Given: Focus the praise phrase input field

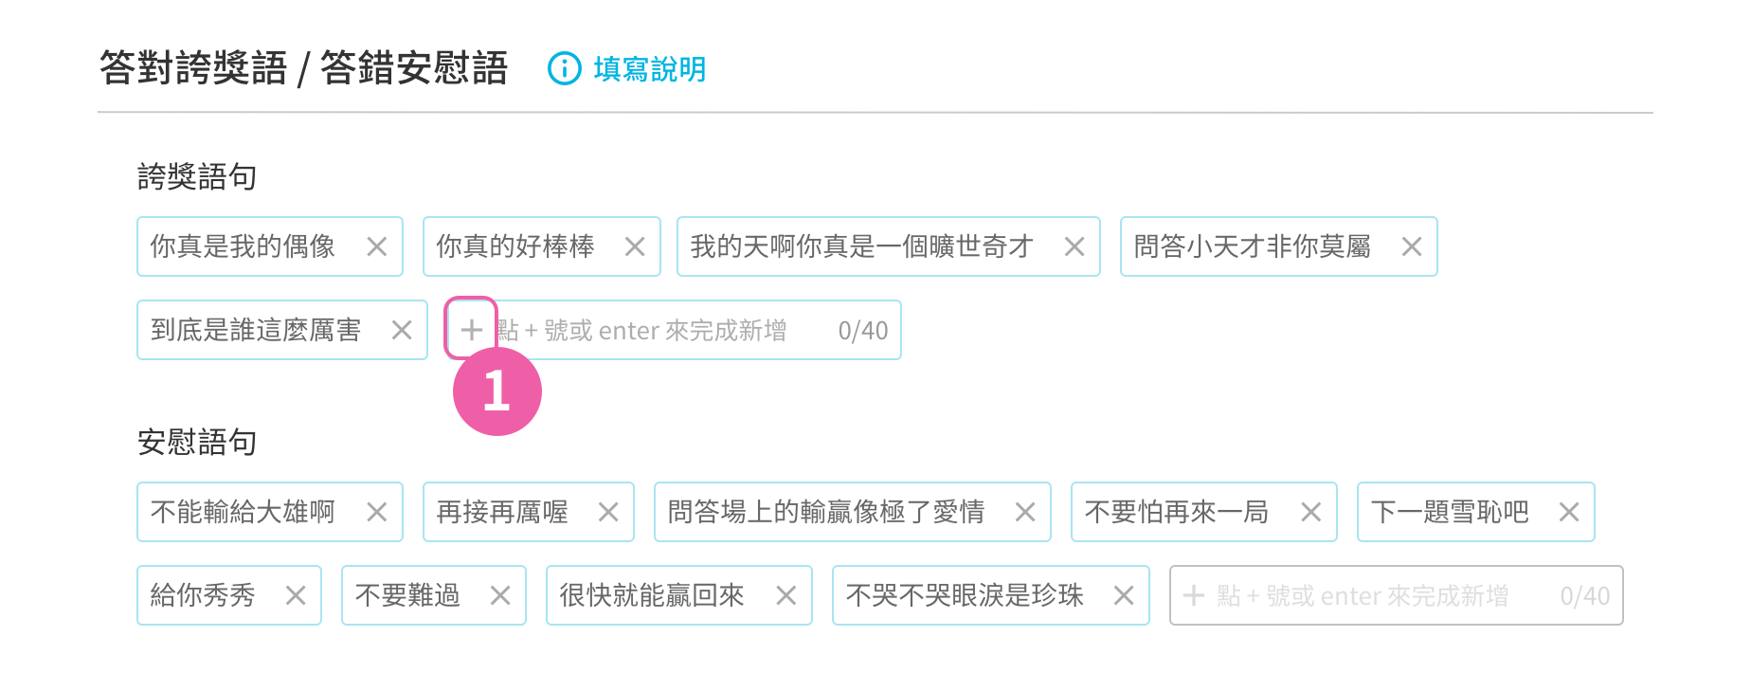Looking at the screenshot, I should (673, 330).
